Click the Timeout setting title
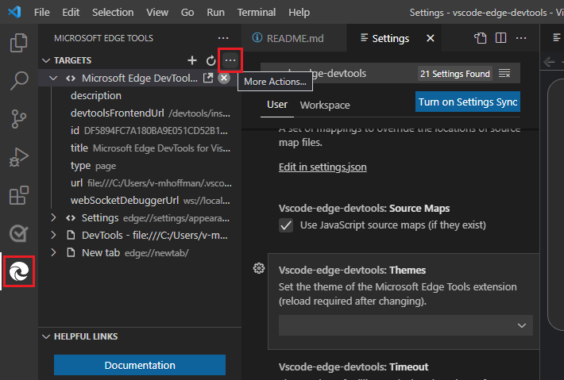 [353, 367]
